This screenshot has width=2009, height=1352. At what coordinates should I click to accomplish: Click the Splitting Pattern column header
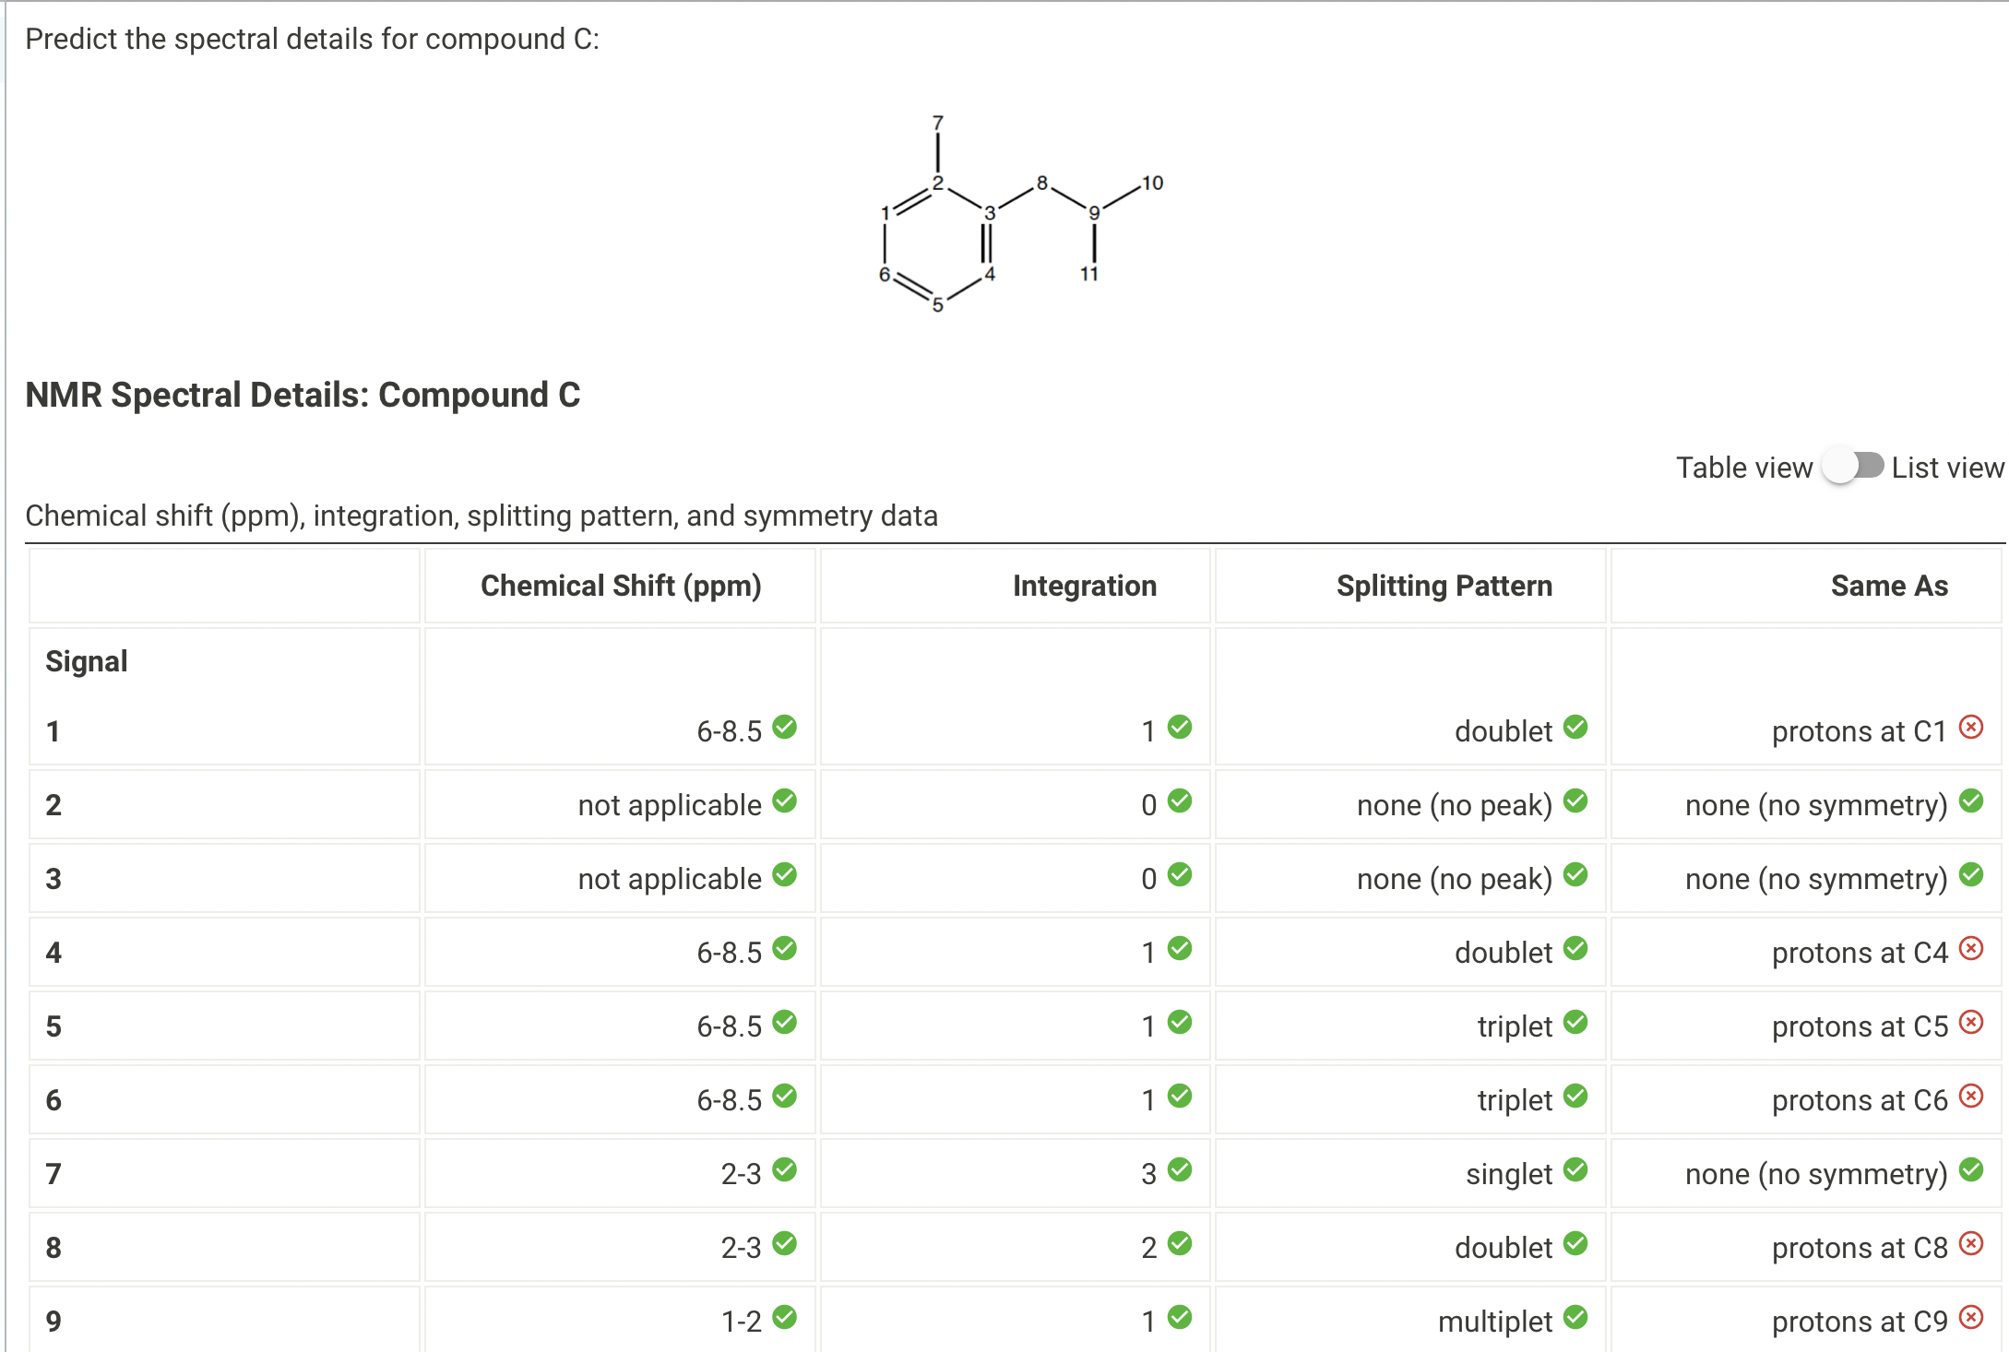click(x=1444, y=585)
